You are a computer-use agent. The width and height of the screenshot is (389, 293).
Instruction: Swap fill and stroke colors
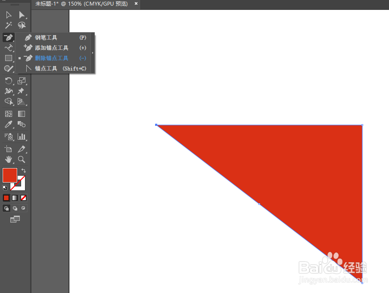(x=24, y=170)
